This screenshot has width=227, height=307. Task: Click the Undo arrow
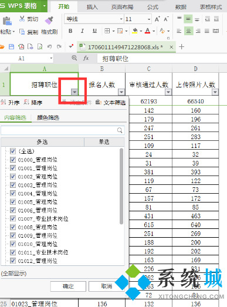[x=49, y=47]
